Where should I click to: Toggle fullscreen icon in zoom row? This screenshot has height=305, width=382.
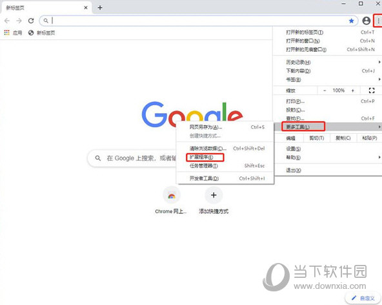(372, 90)
